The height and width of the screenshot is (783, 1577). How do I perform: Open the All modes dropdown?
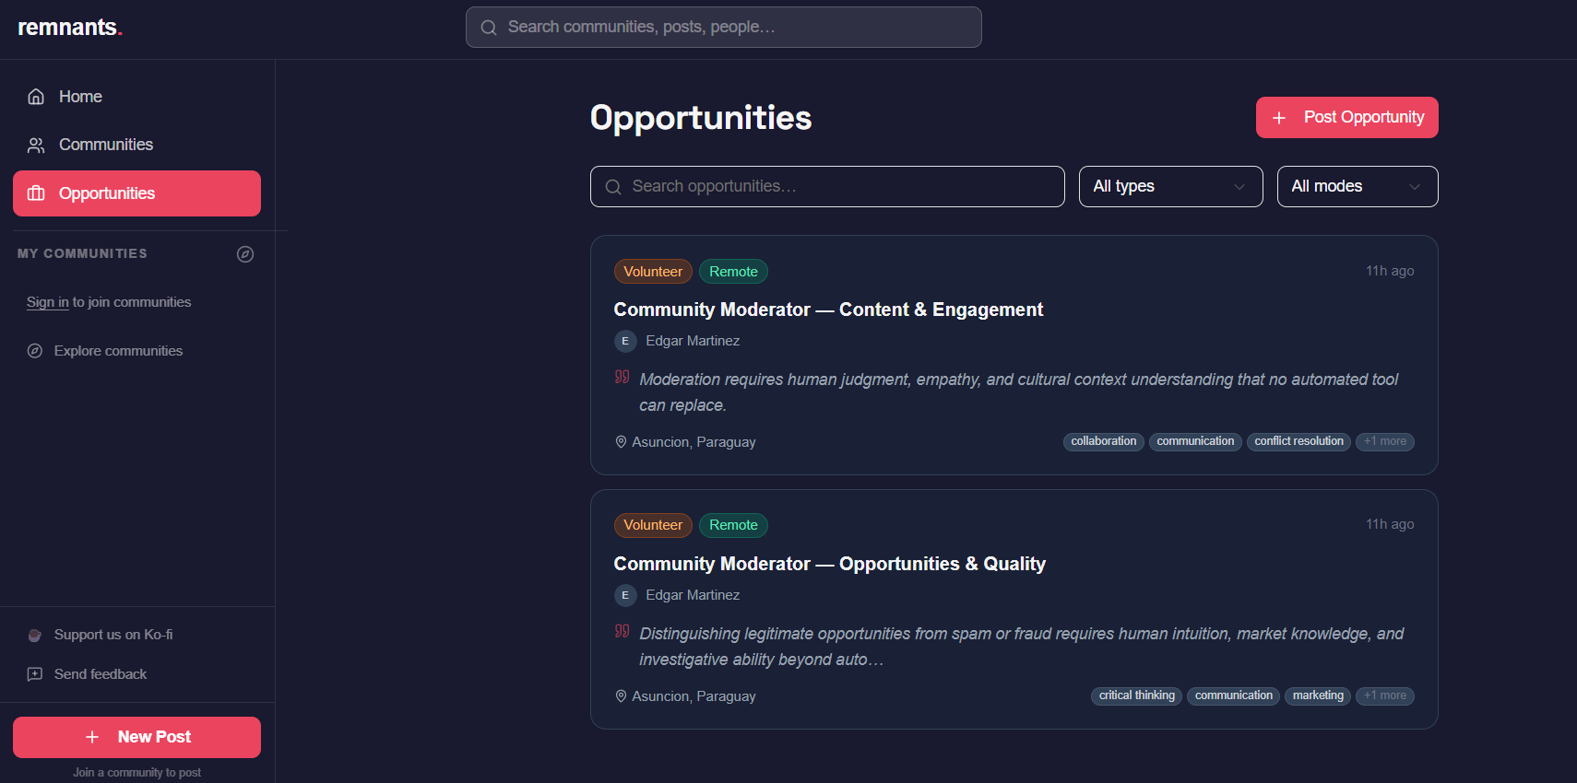click(1357, 186)
